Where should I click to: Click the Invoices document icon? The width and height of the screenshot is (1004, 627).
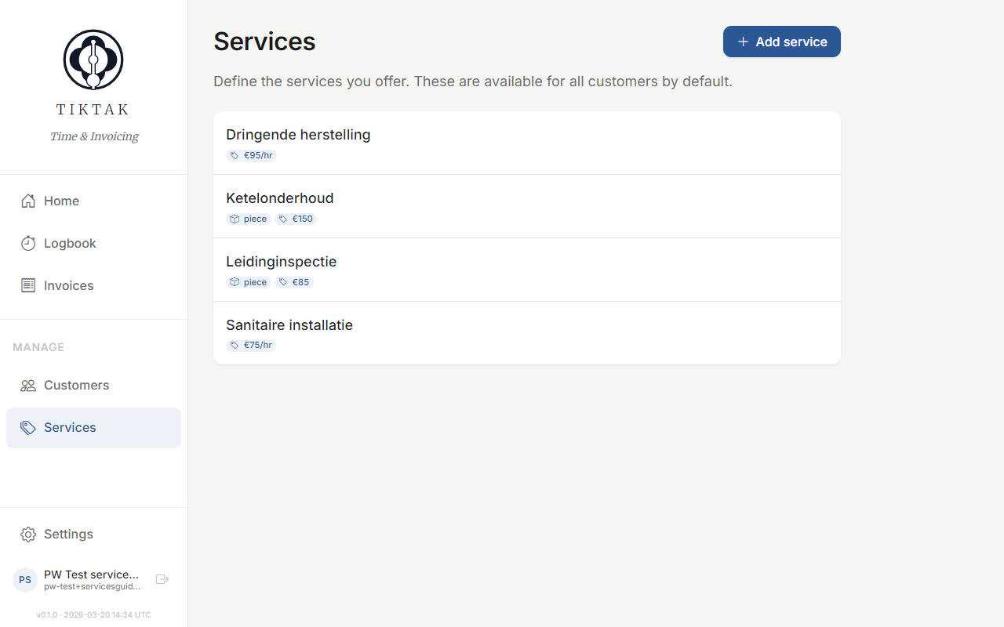coord(27,285)
